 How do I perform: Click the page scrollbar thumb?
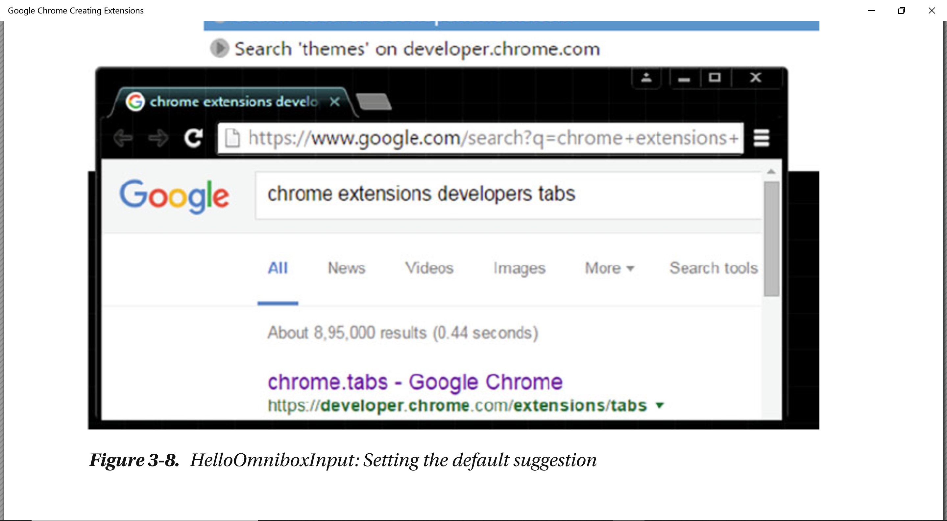click(771, 238)
